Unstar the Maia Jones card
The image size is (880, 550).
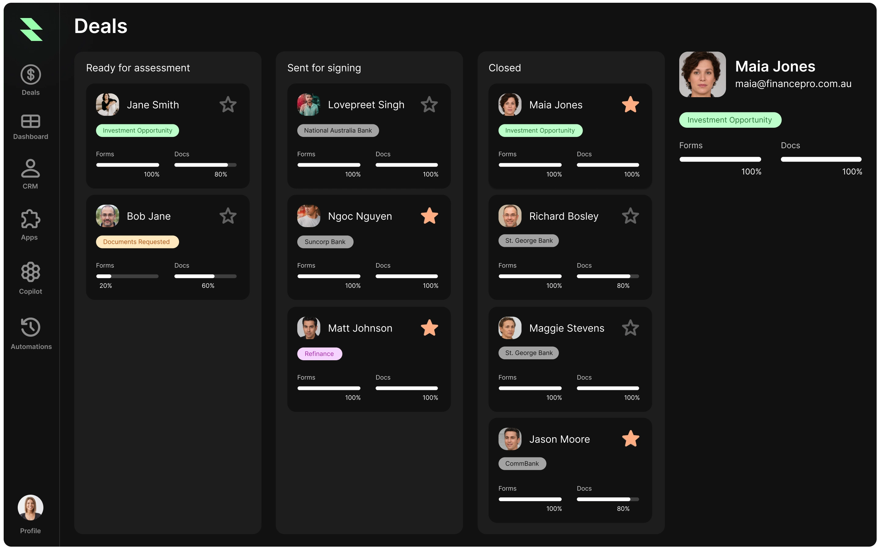[x=630, y=105]
